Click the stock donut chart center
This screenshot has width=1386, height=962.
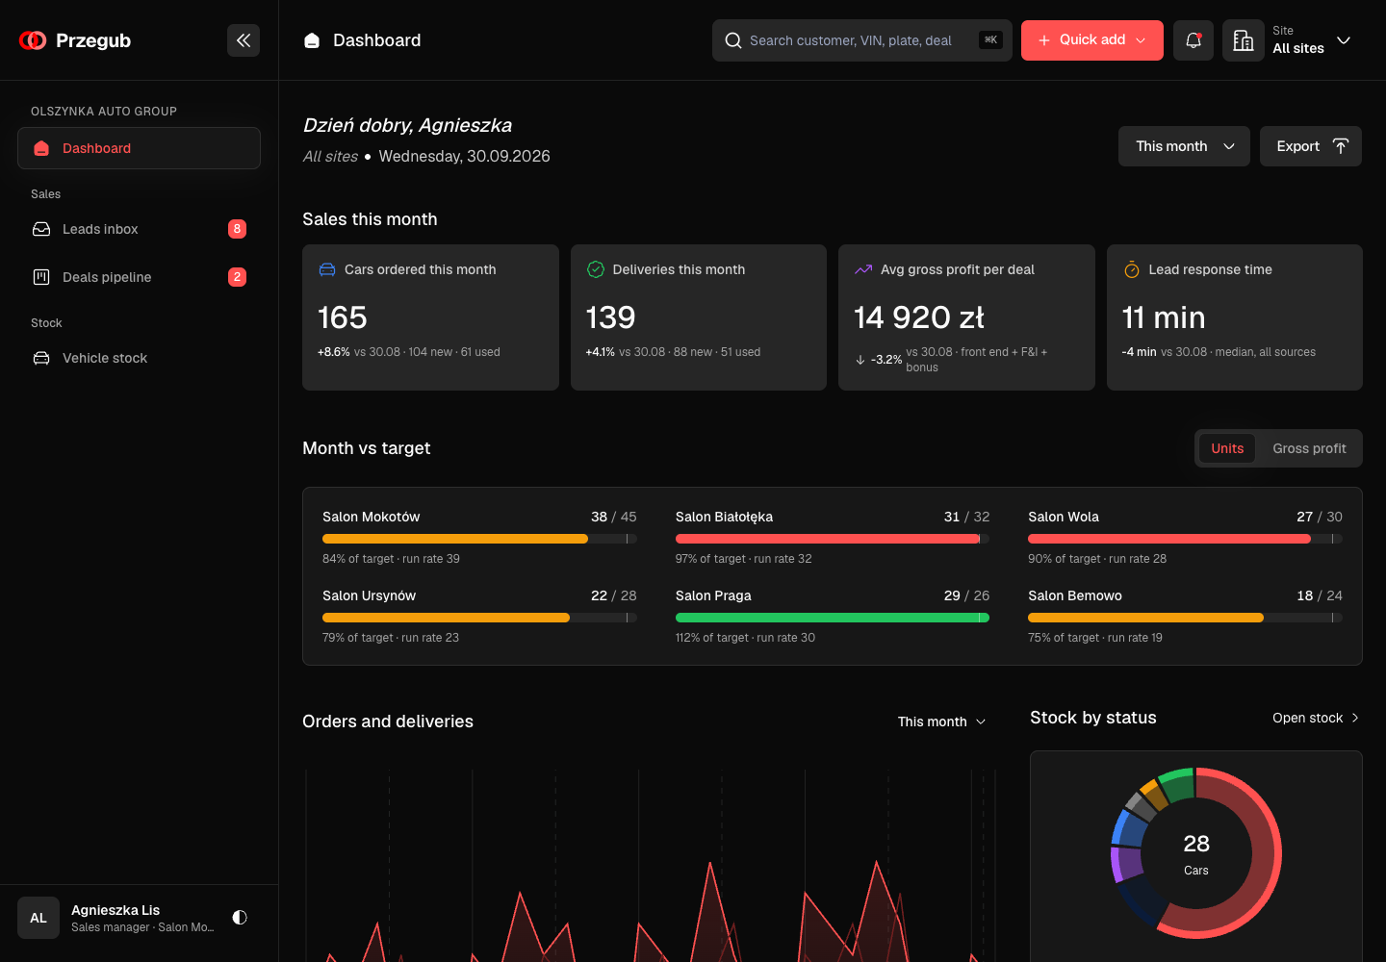[1196, 853]
